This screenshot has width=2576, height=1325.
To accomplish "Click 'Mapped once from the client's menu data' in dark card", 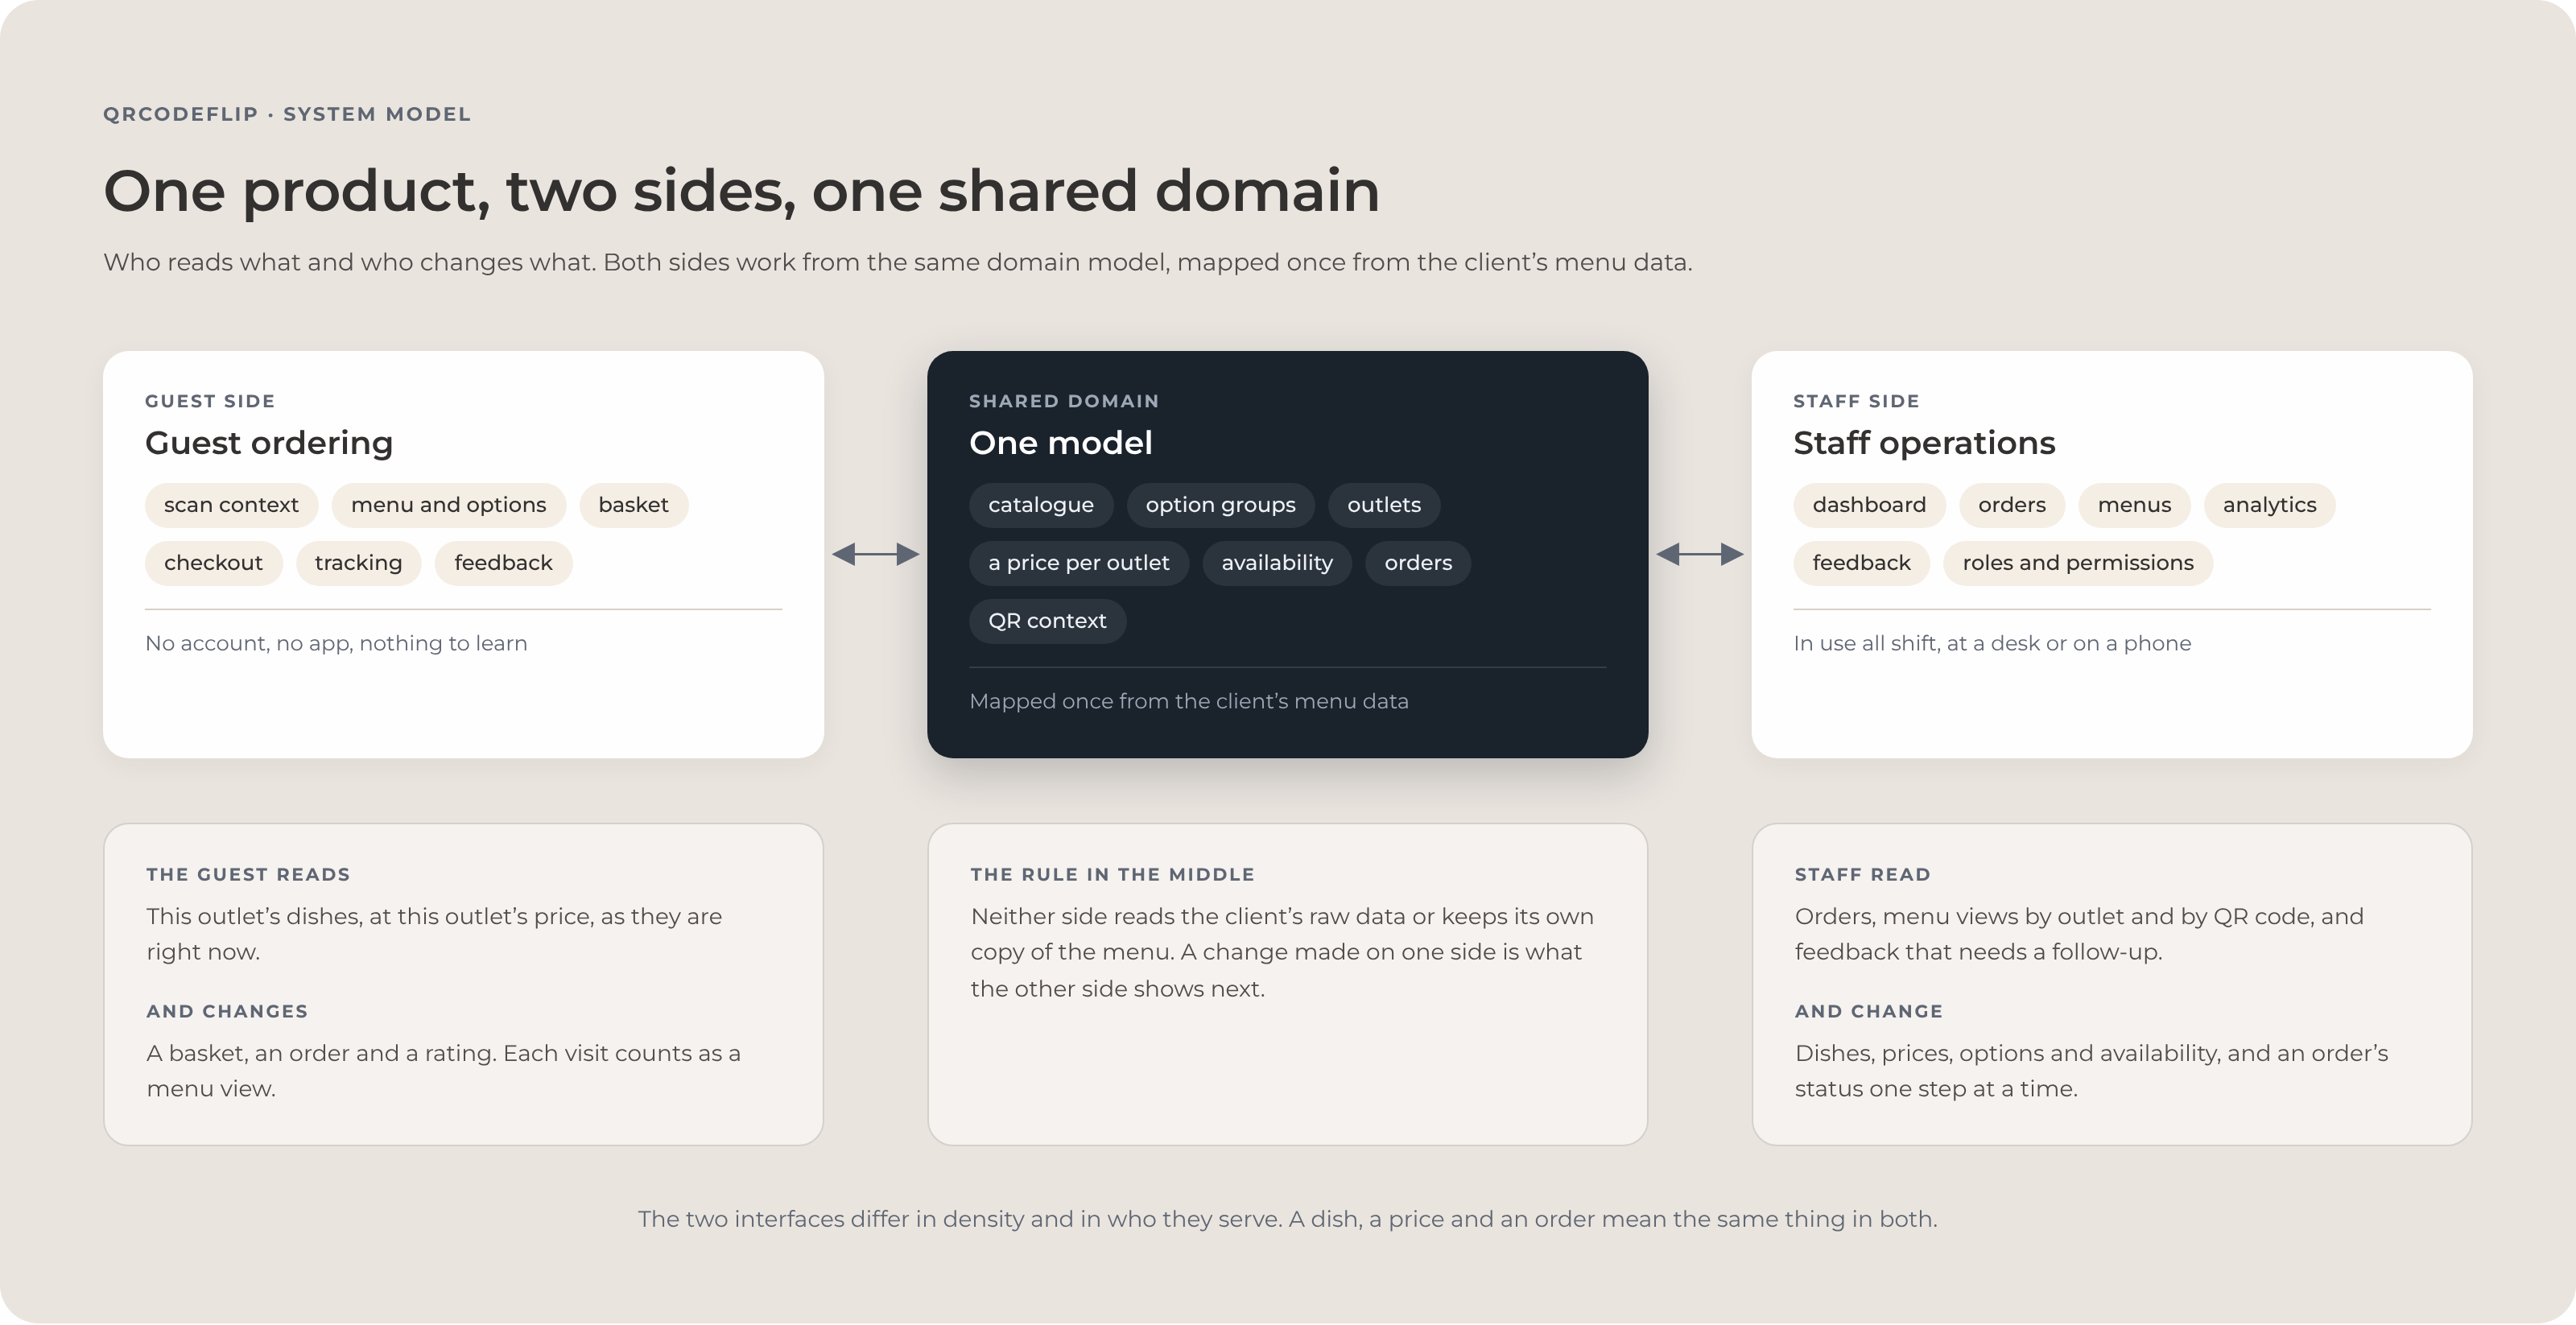I will click(x=1189, y=701).
